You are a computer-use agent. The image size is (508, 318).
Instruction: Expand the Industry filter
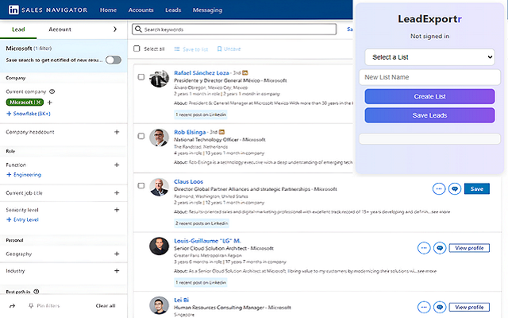click(117, 270)
